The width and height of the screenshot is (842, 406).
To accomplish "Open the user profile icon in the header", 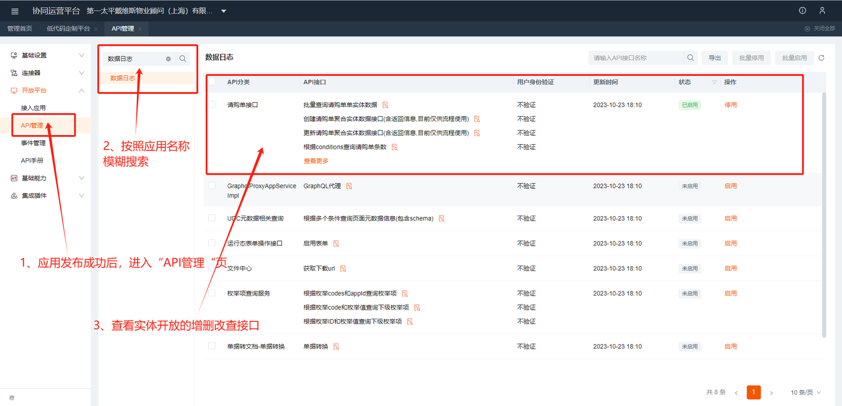I will pos(822,11).
